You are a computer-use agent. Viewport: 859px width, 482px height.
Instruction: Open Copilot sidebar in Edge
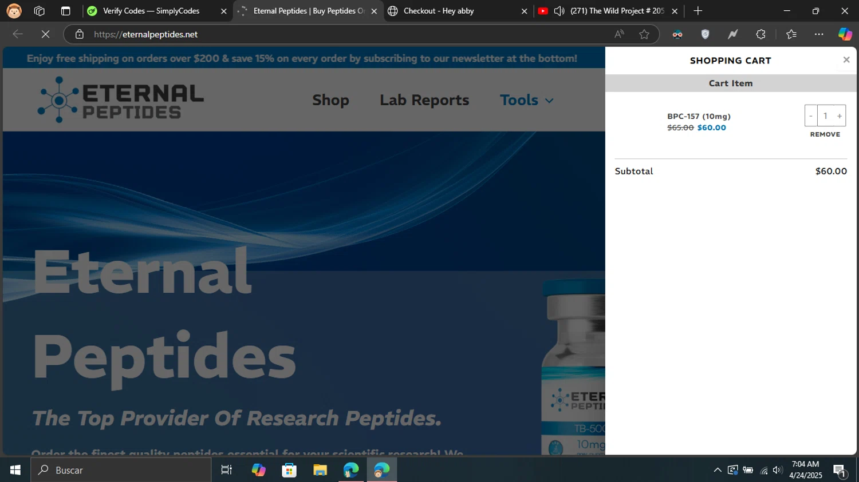tap(845, 34)
